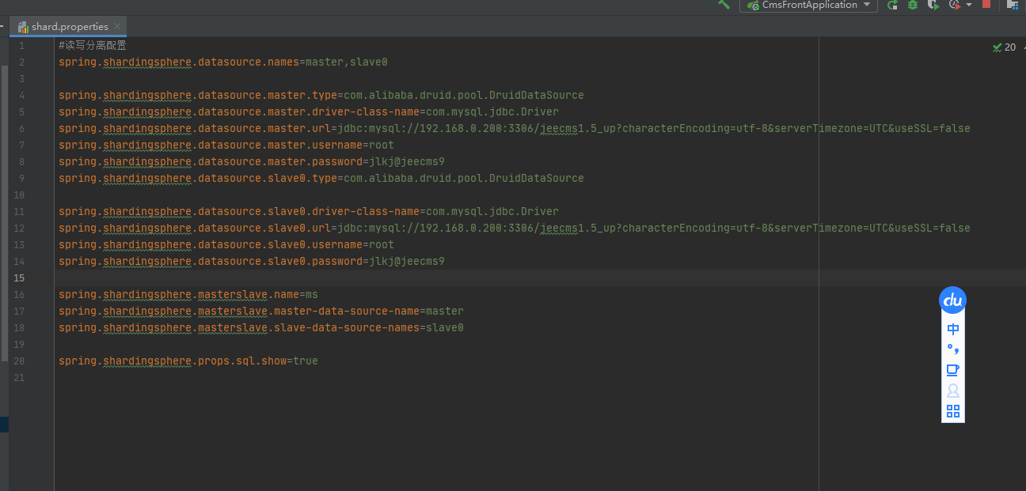Run with Coverage icon

[933, 5]
